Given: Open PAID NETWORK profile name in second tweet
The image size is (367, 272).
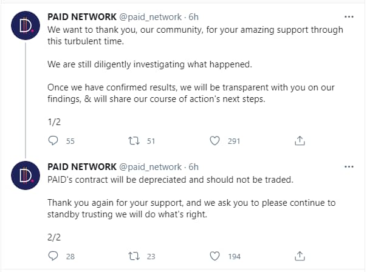Looking at the screenshot, I should (x=81, y=166).
